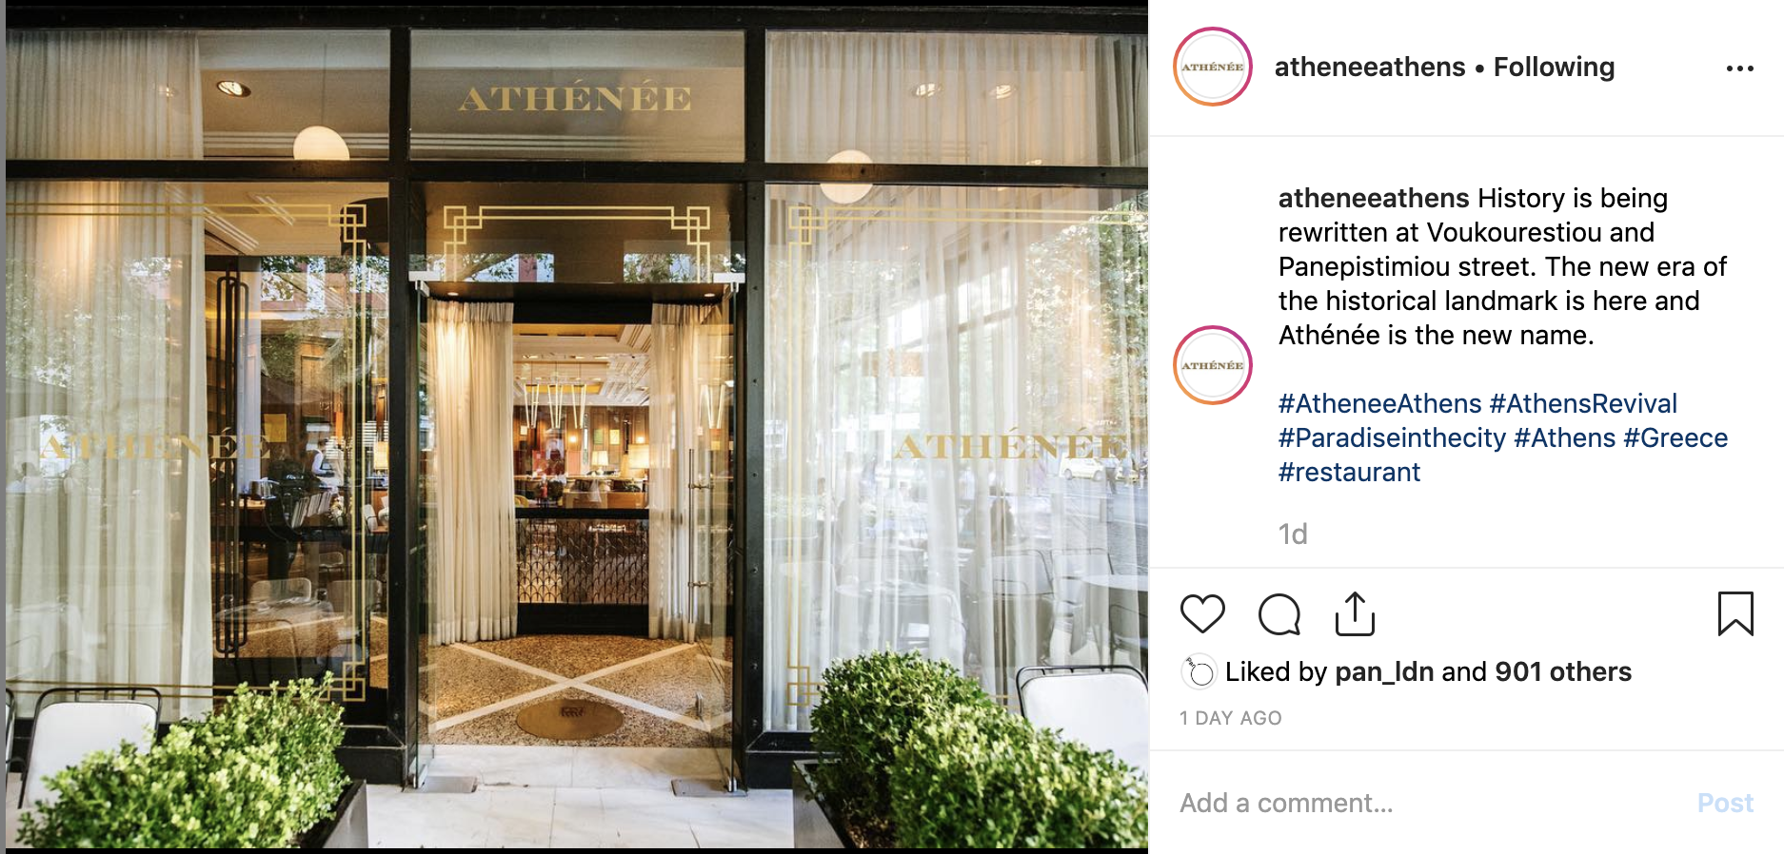Toggle the Following status button
This screenshot has width=1784, height=854.
tap(1554, 68)
